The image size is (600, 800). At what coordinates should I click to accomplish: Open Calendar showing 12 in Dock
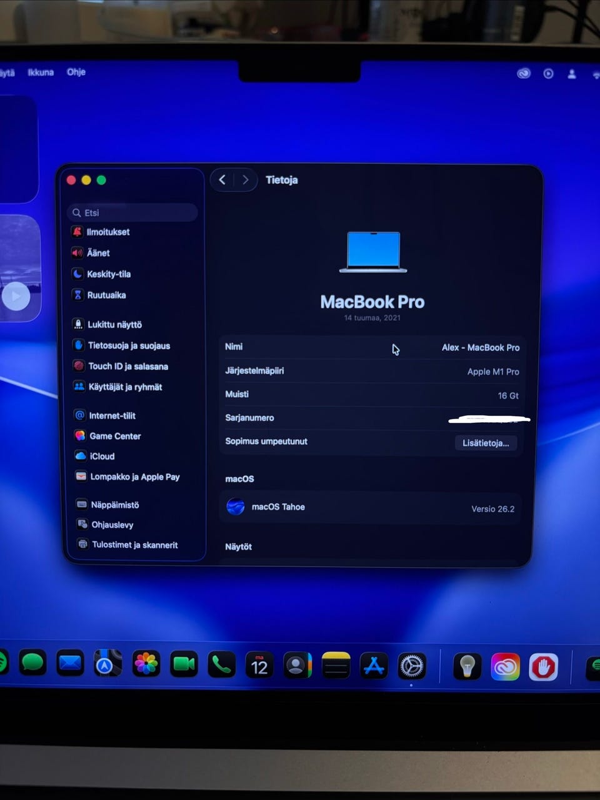[259, 666]
